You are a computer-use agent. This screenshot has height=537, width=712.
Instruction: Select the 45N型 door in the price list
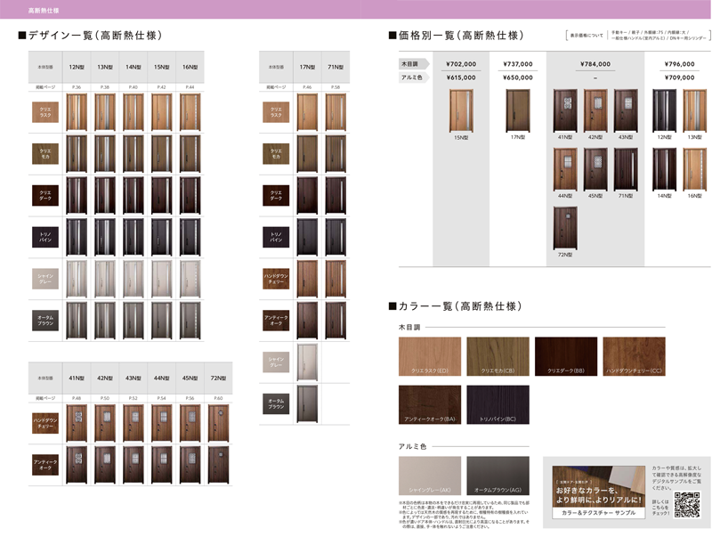pyautogui.click(x=595, y=169)
